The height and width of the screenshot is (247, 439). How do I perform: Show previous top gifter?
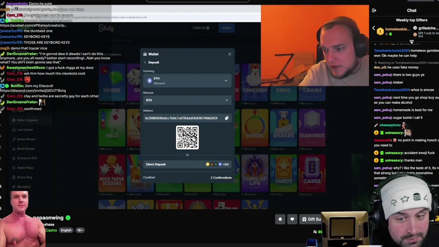point(374,28)
